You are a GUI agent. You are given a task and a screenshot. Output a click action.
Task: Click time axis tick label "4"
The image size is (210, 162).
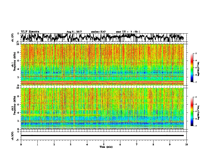[87, 145]
